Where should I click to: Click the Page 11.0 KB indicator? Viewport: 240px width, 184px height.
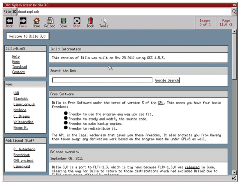[x=226, y=22]
